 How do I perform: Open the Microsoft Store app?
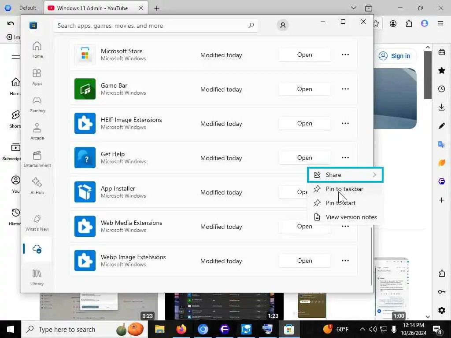point(305,55)
